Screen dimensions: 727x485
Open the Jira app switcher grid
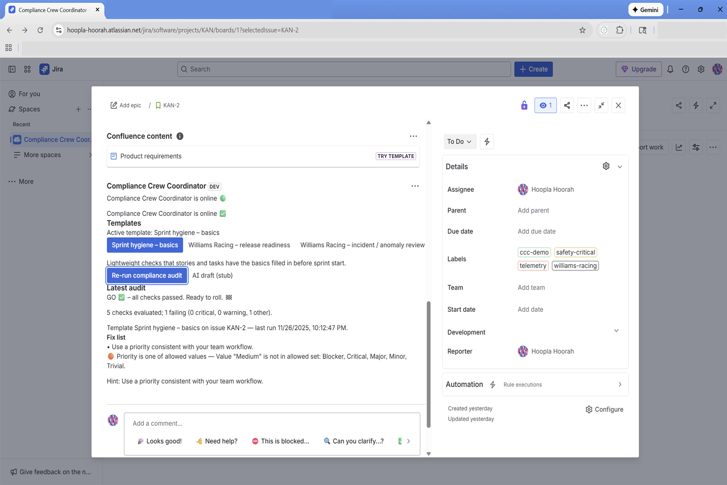click(x=28, y=69)
